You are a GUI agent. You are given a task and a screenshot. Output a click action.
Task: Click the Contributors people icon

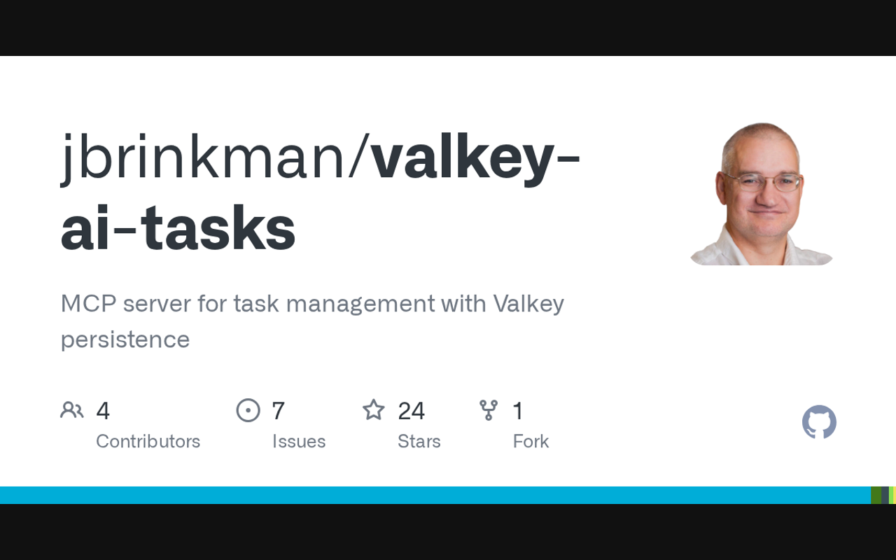[x=72, y=410]
